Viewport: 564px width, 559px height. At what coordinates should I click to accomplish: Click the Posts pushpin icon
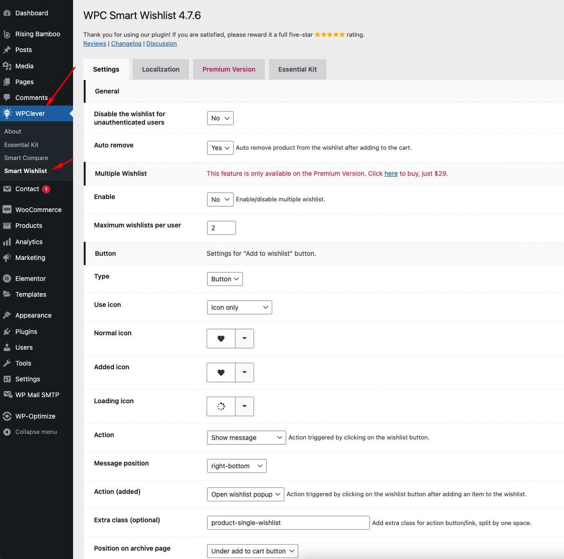[7, 50]
